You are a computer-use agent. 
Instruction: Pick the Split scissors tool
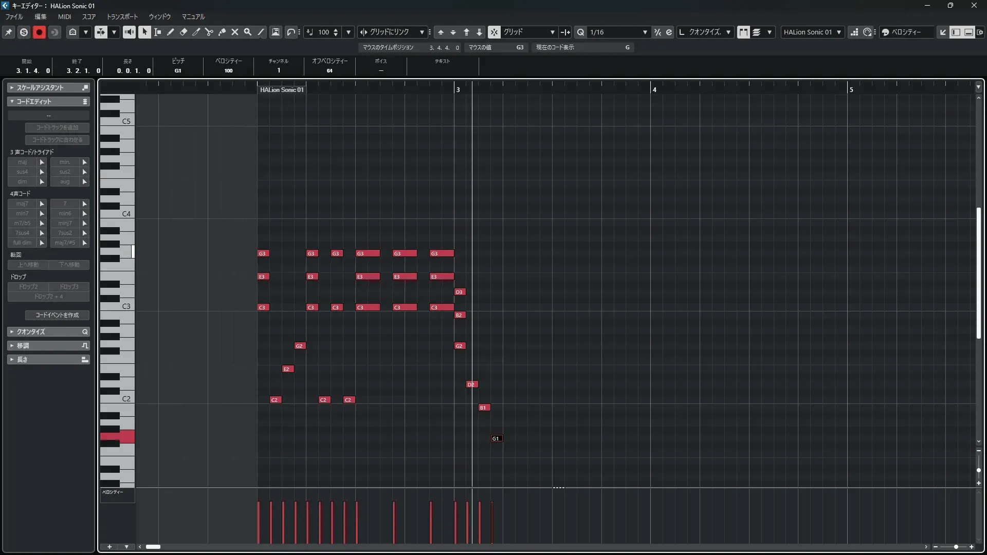coord(209,32)
